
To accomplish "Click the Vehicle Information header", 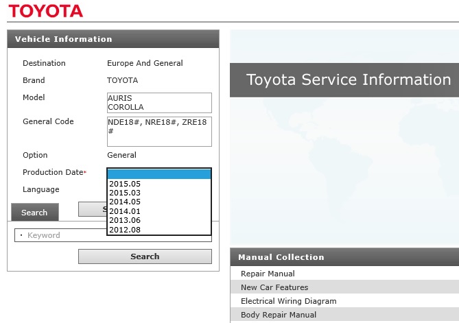I will pos(113,39).
